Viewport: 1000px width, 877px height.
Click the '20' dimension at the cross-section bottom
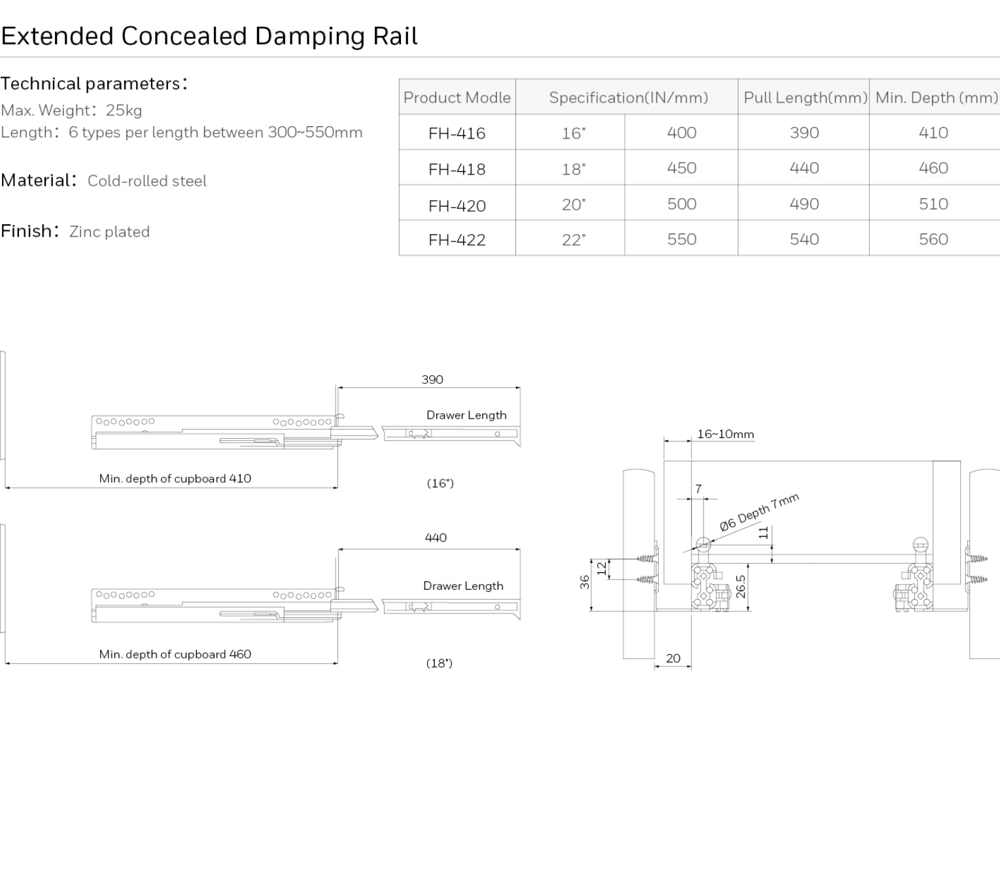673,659
